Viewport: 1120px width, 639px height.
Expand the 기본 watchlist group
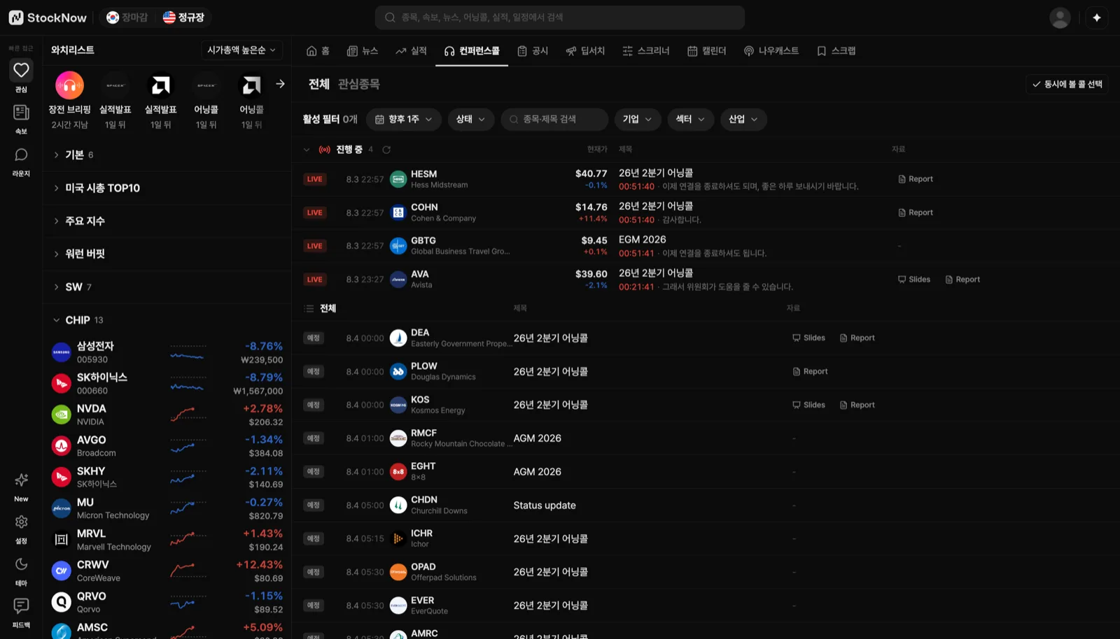tap(167, 155)
